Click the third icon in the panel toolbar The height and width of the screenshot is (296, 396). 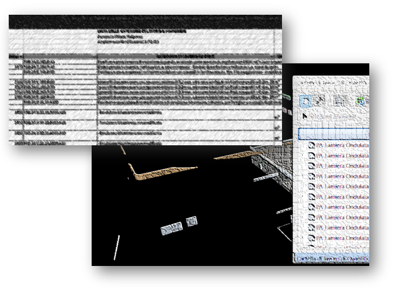tap(340, 101)
